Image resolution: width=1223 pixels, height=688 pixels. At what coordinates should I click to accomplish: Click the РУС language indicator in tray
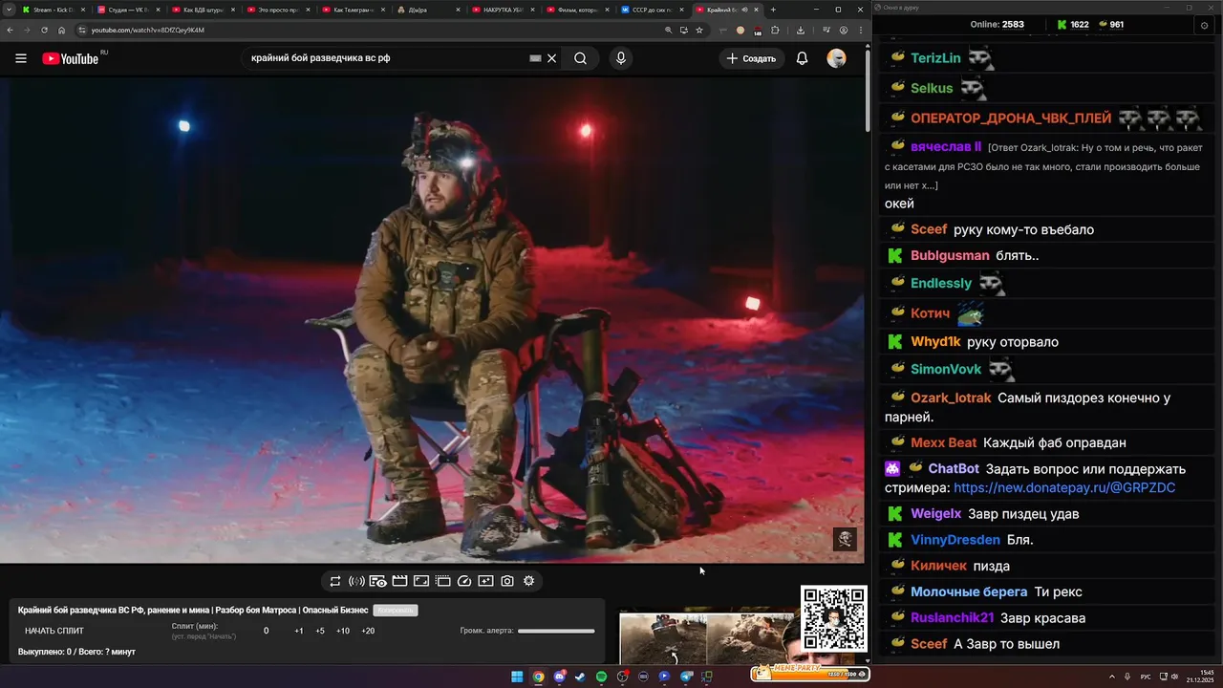coord(1146,677)
